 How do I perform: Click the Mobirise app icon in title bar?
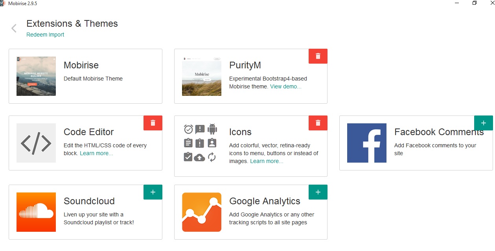pyautogui.click(x=2, y=3)
